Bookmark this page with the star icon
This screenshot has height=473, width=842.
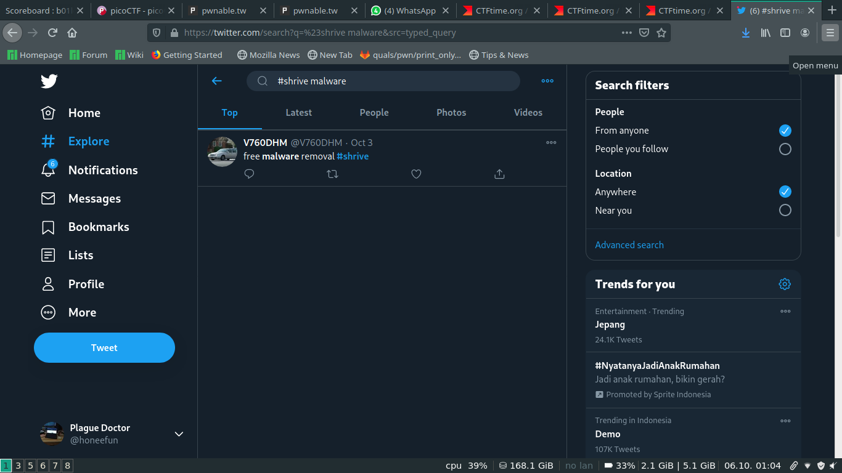tap(661, 33)
